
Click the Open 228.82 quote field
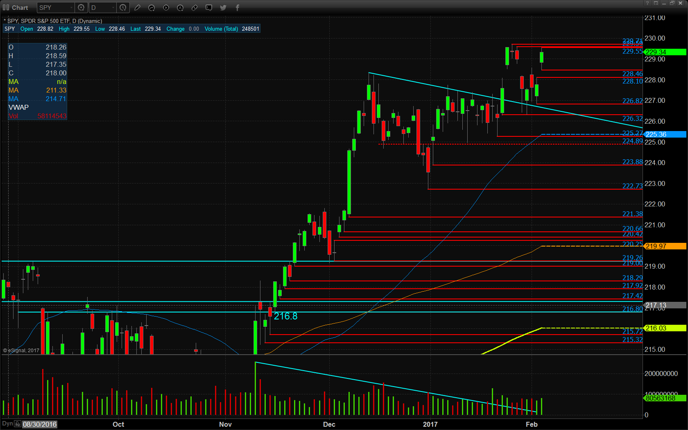click(37, 29)
